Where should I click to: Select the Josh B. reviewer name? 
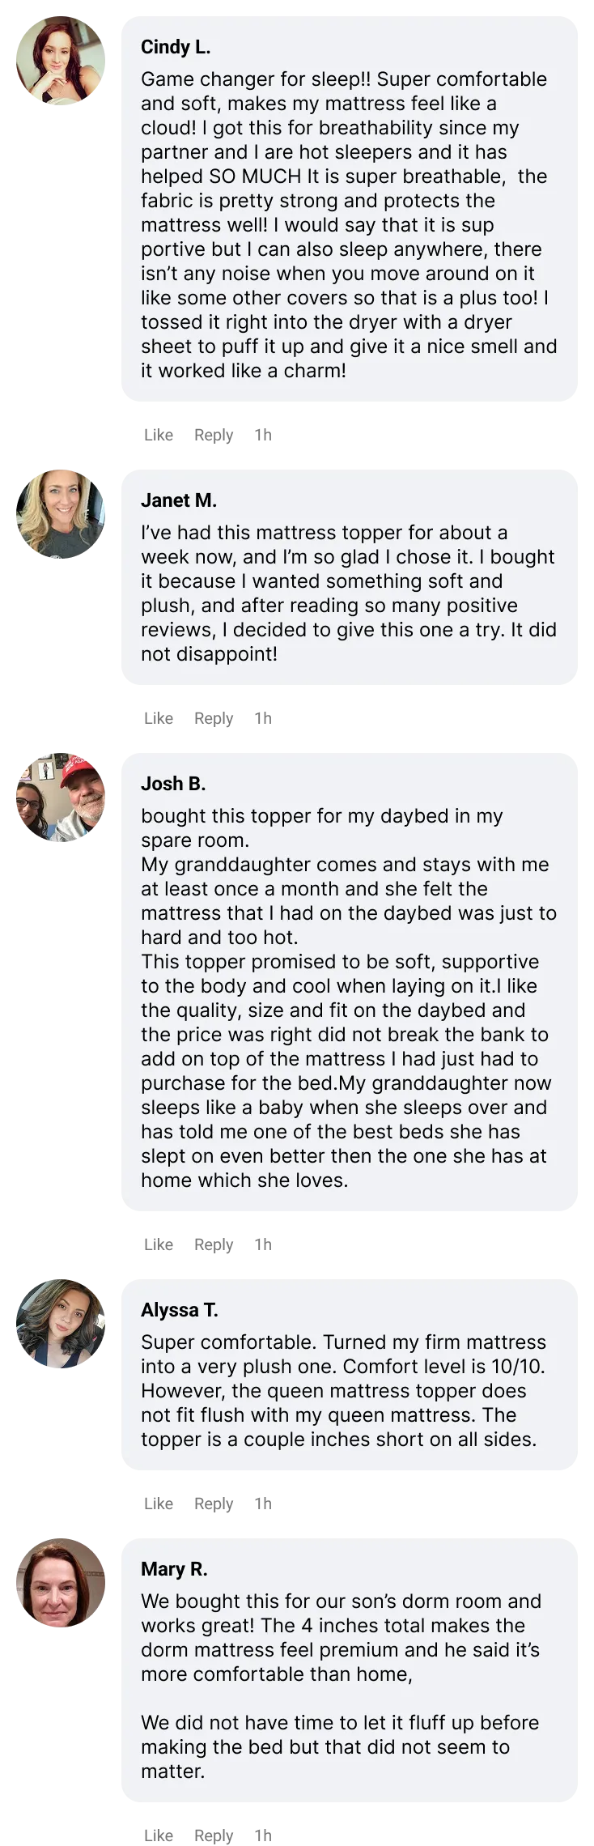tap(173, 784)
